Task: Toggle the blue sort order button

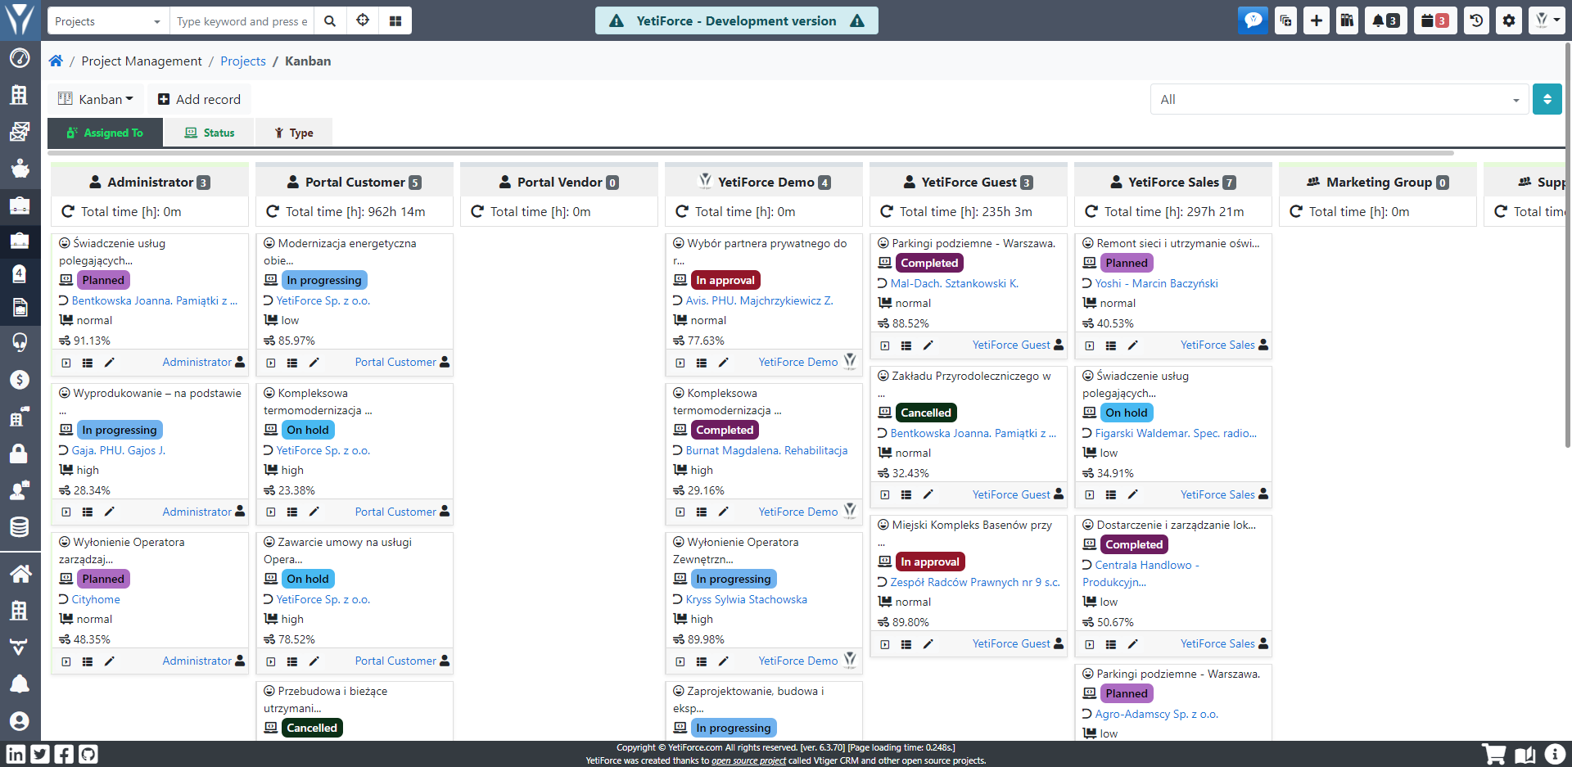Action: click(1547, 100)
